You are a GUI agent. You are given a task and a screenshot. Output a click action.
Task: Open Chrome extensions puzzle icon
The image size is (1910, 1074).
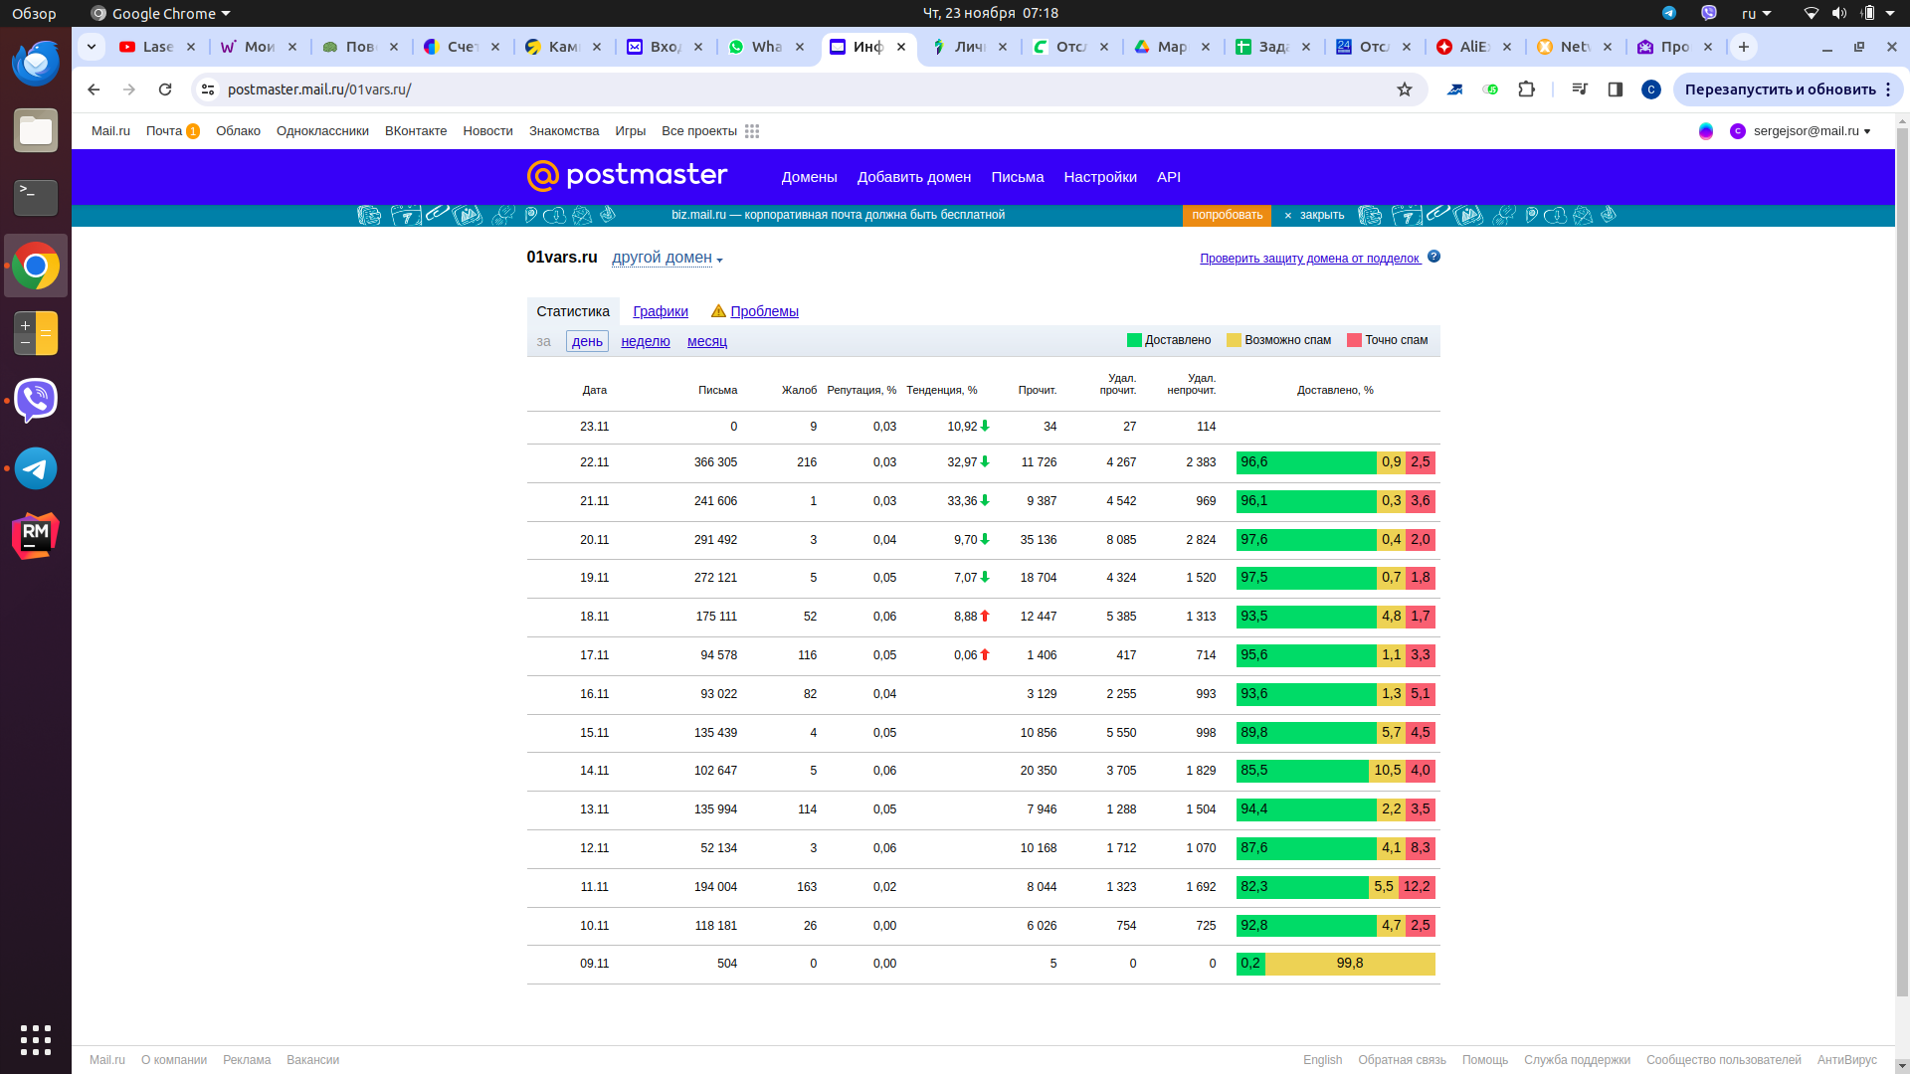click(1526, 89)
